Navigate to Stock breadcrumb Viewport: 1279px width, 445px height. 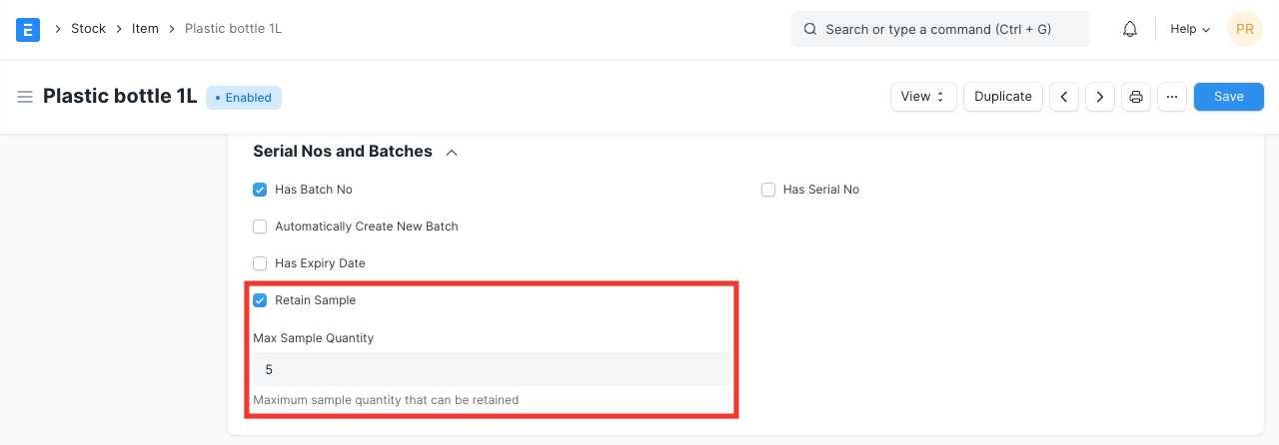pyautogui.click(x=88, y=29)
